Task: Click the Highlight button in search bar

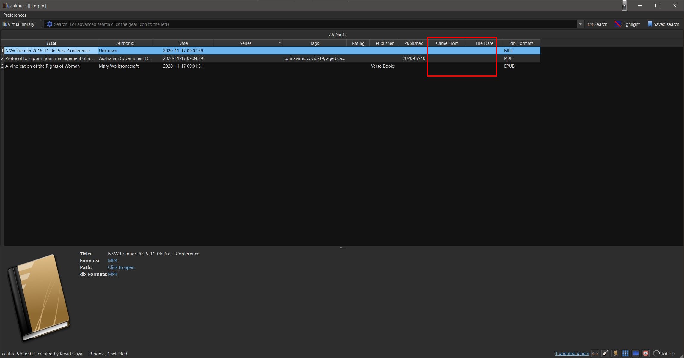Action: coord(627,24)
